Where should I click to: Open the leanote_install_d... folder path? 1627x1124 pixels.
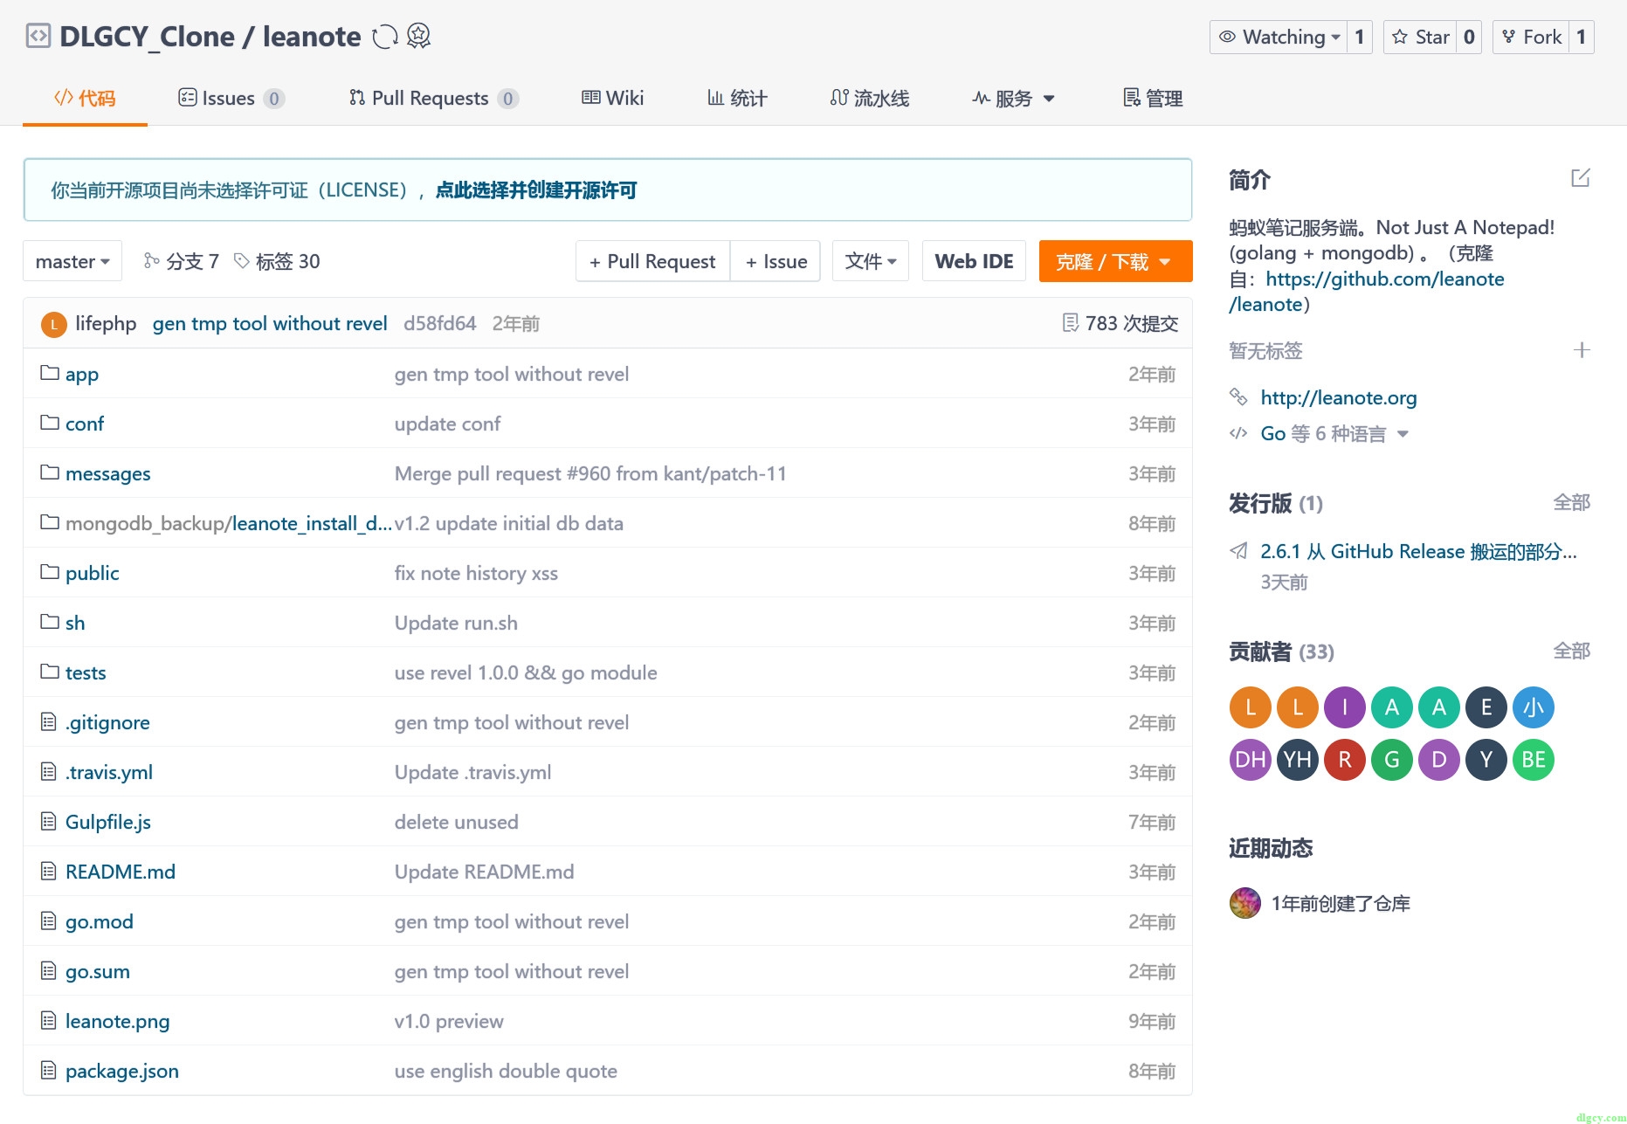tap(312, 523)
